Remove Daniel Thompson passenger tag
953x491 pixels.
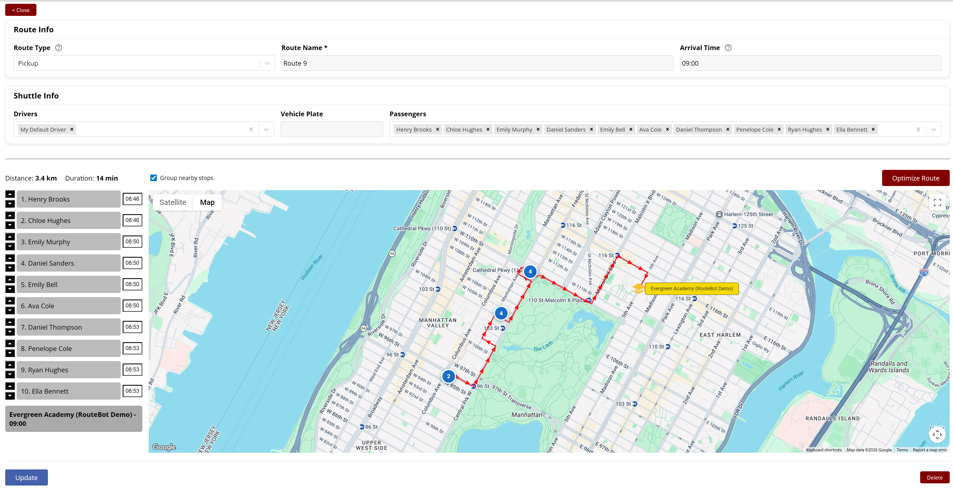coord(727,129)
